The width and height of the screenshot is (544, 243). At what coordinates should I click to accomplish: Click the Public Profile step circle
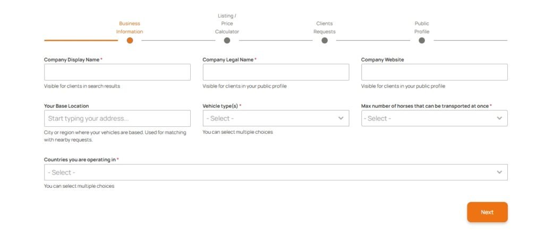coord(422,40)
